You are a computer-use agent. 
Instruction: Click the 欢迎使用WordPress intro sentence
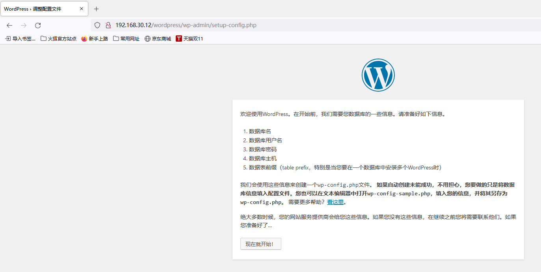(x=343, y=114)
